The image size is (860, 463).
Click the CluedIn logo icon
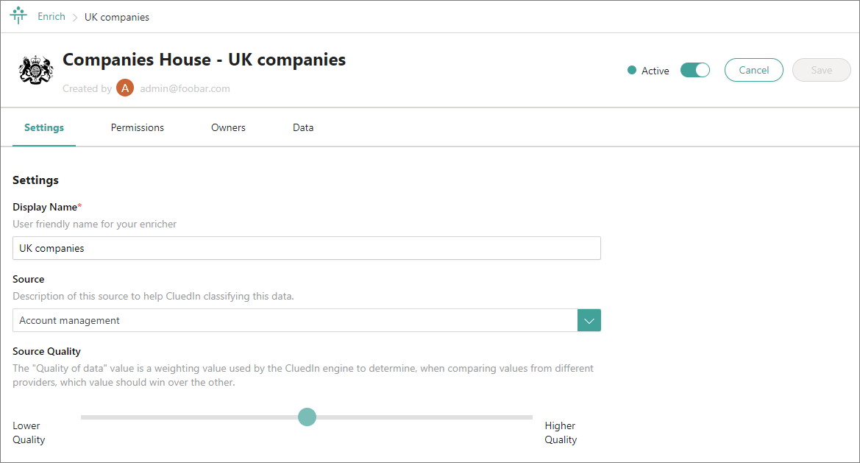click(18, 16)
